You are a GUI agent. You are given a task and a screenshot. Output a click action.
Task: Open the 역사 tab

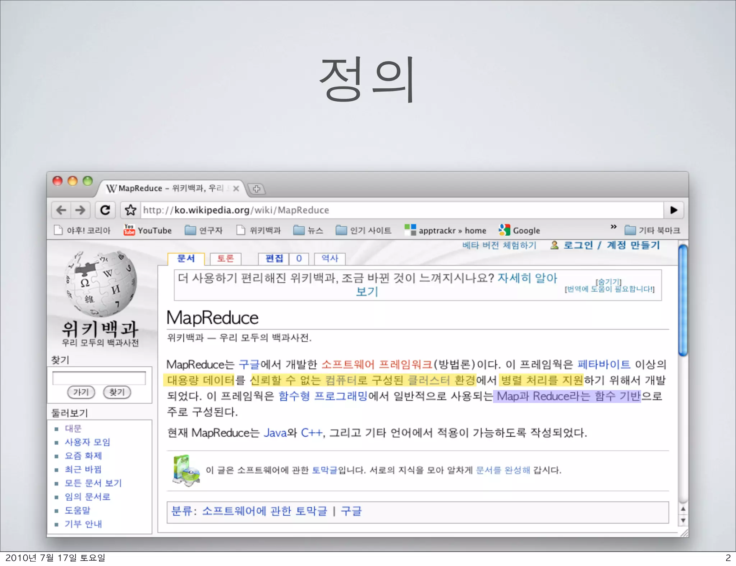point(330,258)
